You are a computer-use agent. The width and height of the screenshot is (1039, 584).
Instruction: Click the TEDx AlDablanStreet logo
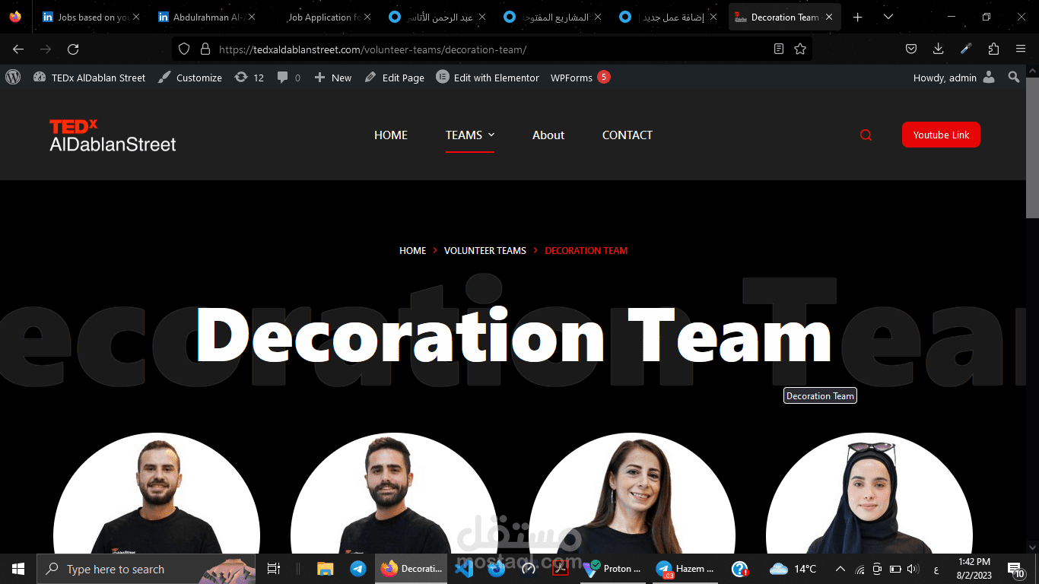113,135
